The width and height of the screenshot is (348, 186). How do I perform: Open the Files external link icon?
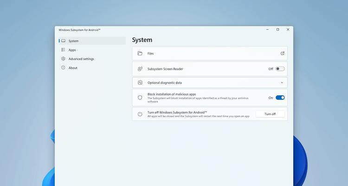point(282,53)
